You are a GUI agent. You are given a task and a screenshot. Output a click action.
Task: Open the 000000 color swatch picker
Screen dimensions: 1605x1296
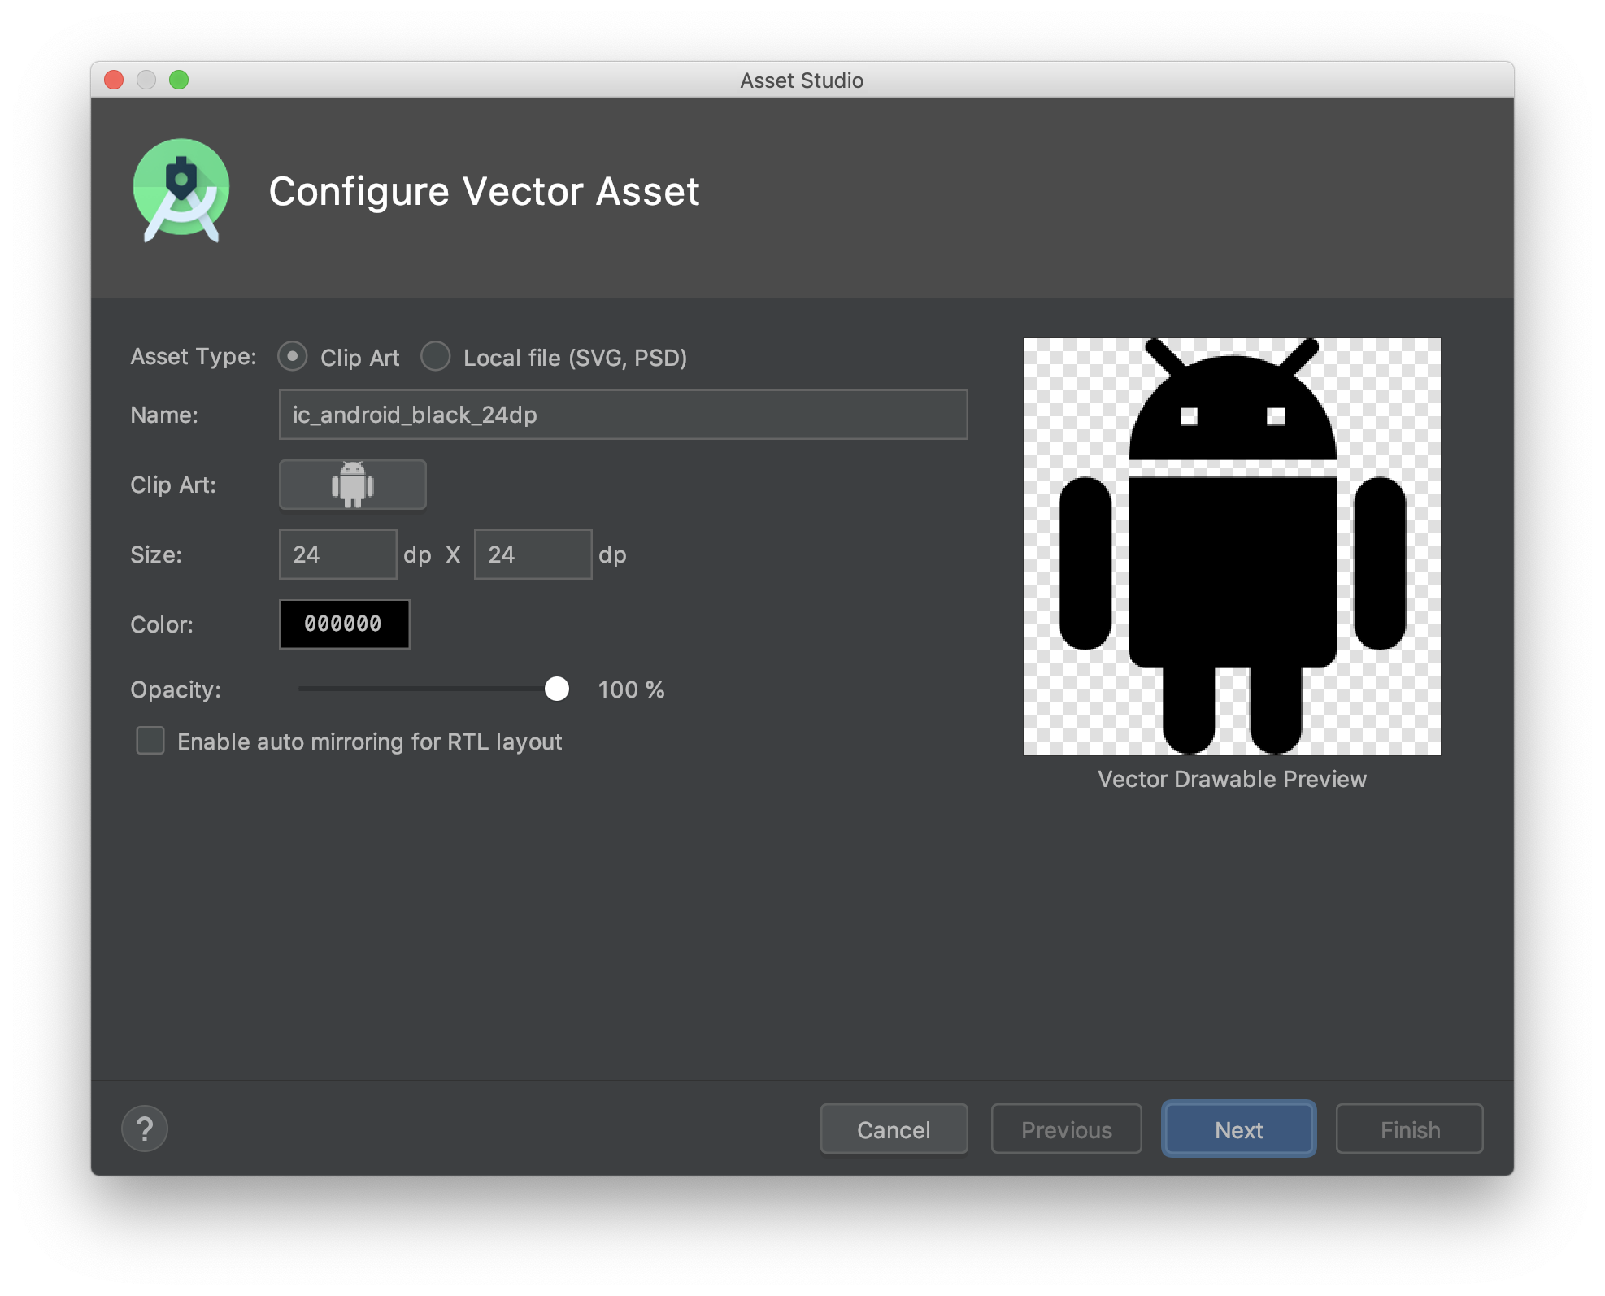point(344,624)
